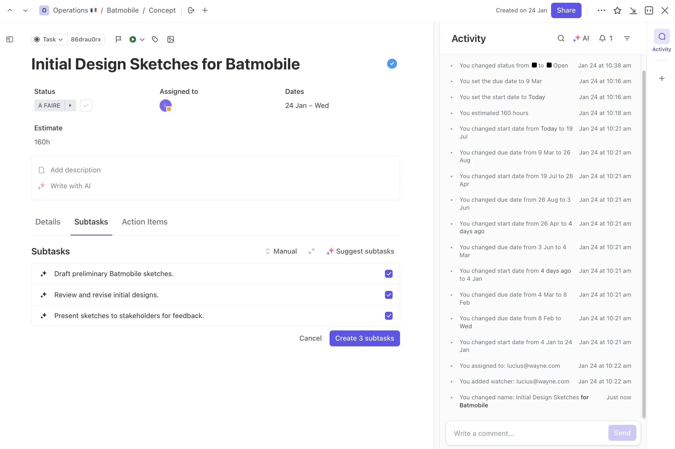Click the 'You estimated 160 hours' entry
675x449 pixels.
point(494,113)
